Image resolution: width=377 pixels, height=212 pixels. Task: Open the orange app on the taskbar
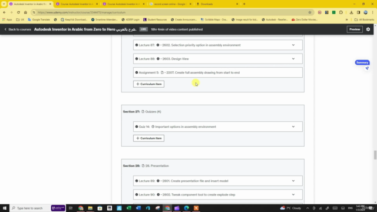(x=196, y=208)
